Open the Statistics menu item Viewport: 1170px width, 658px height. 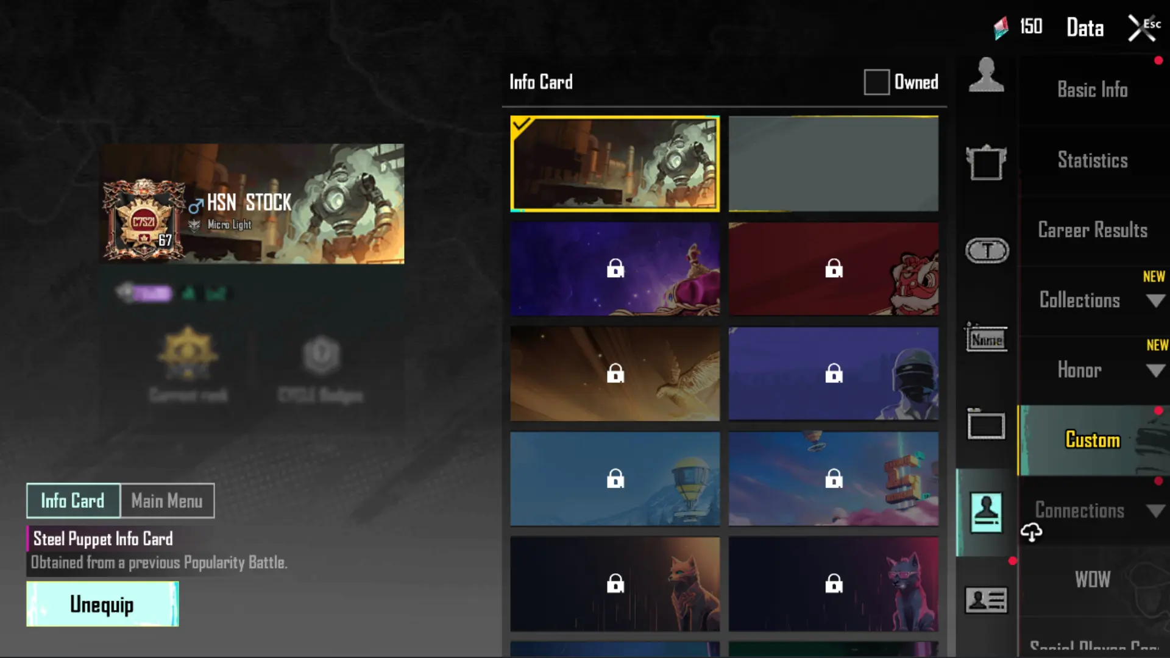(x=1093, y=160)
